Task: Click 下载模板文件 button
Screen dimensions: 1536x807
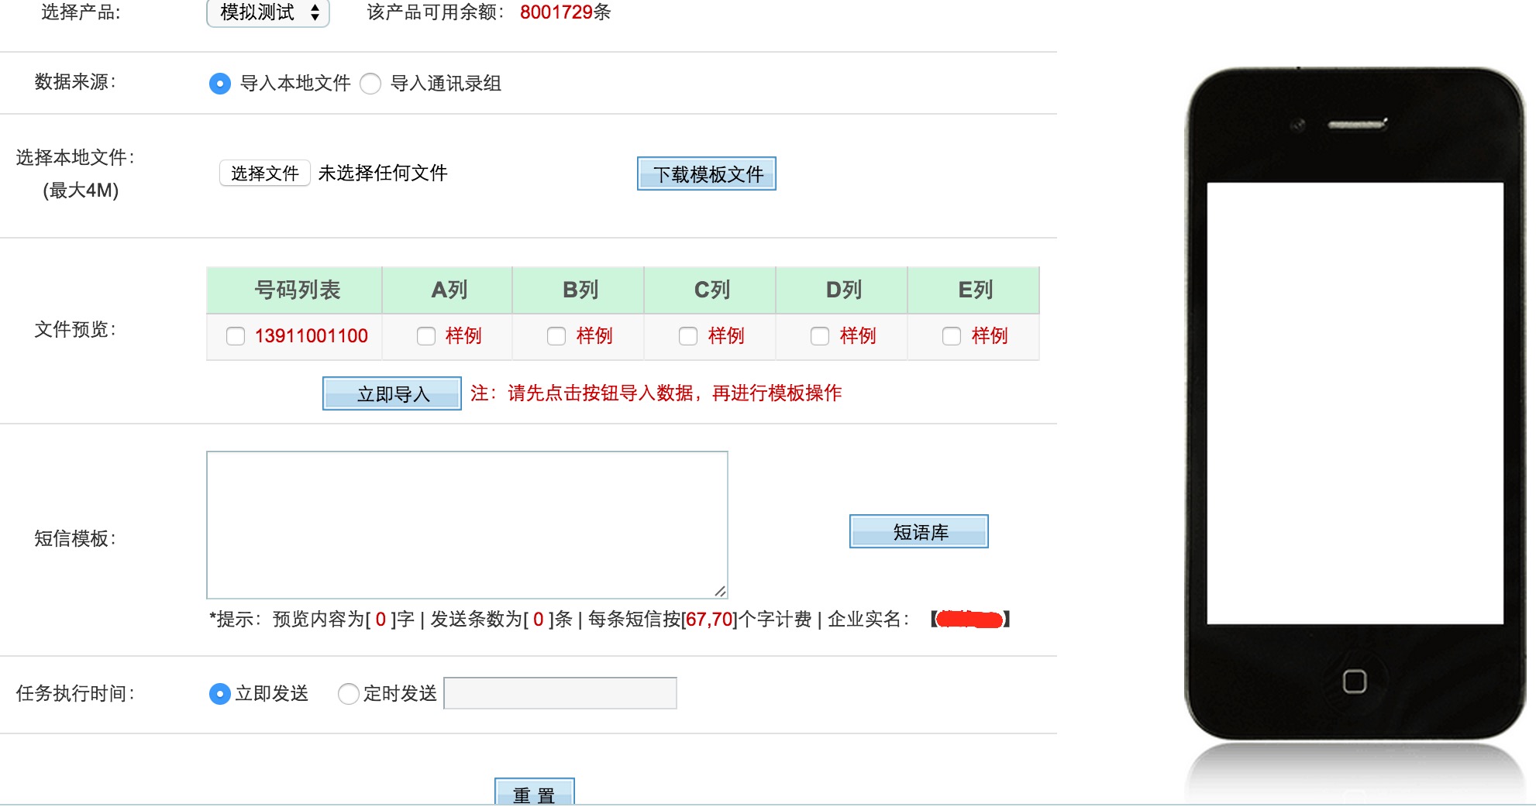Action: coord(706,174)
